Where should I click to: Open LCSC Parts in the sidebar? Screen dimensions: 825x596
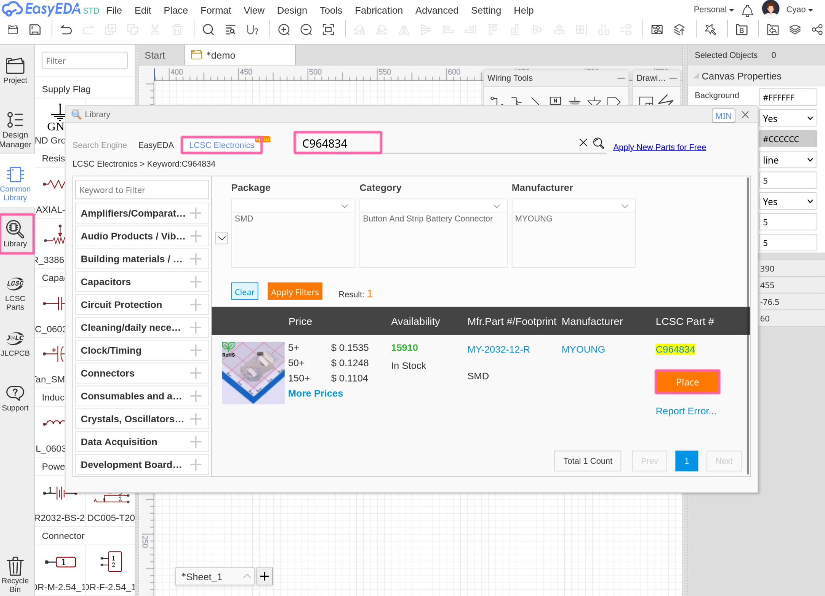(x=15, y=294)
